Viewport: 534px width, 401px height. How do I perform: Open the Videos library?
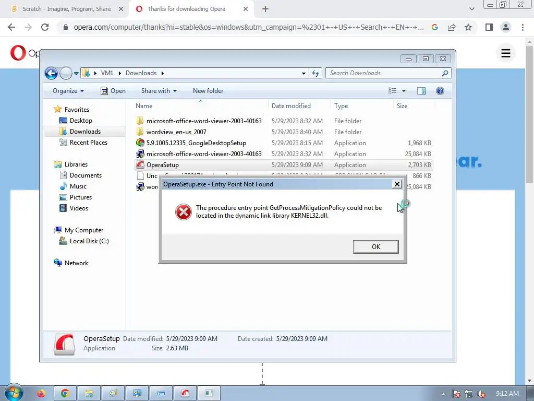click(79, 208)
